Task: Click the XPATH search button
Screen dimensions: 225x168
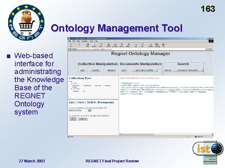Action: [x=167, y=70]
